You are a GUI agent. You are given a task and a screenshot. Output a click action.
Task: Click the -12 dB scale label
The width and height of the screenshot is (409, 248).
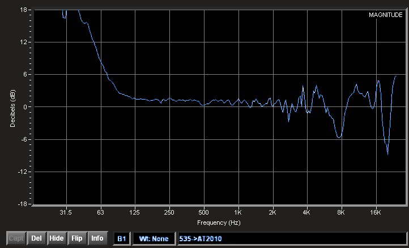coord(22,172)
